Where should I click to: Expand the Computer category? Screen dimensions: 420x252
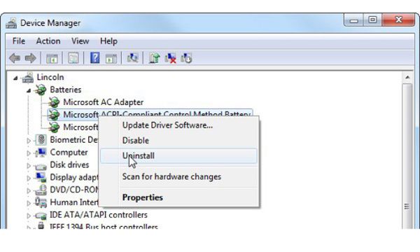(x=29, y=153)
